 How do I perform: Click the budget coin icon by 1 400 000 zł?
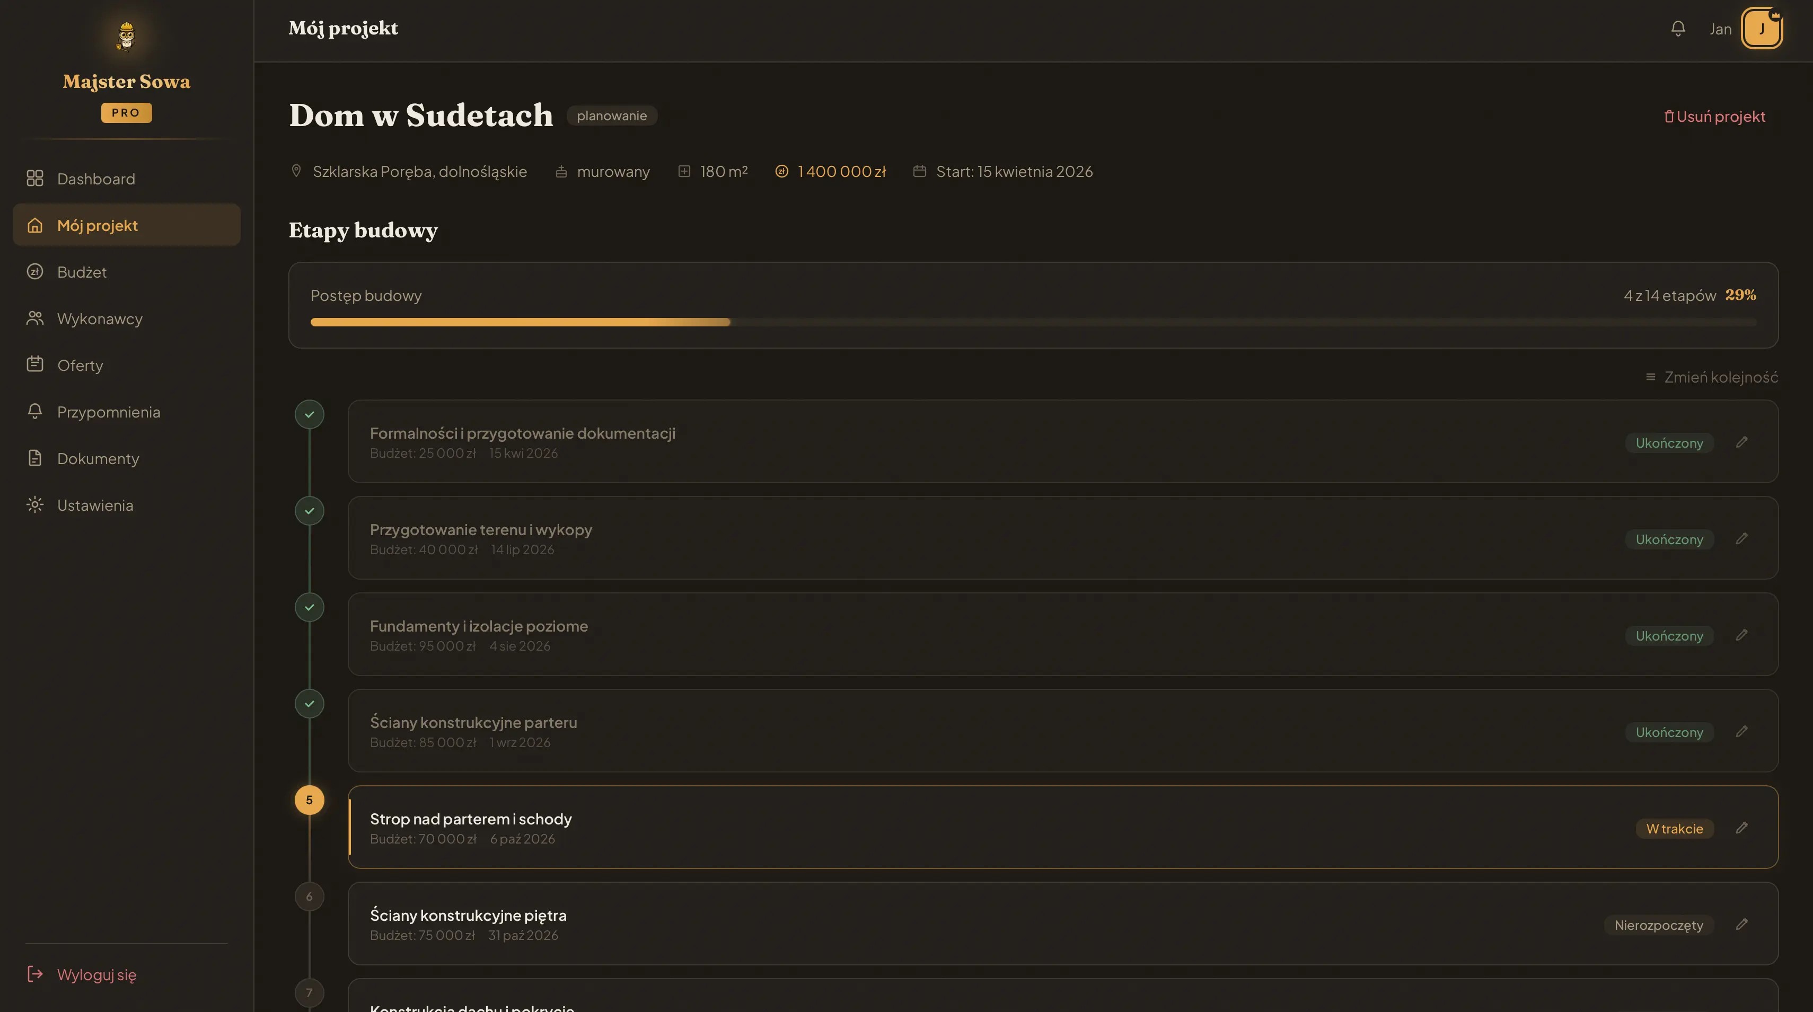781,171
